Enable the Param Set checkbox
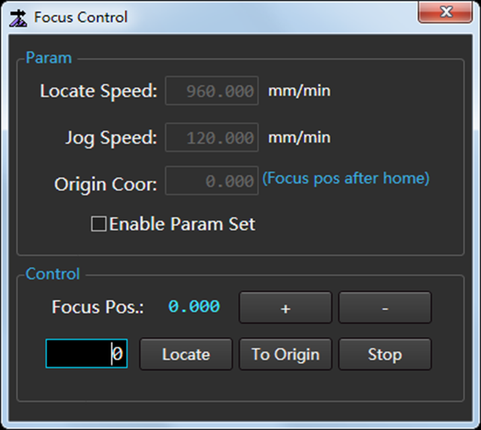481x430 pixels. 99,224
